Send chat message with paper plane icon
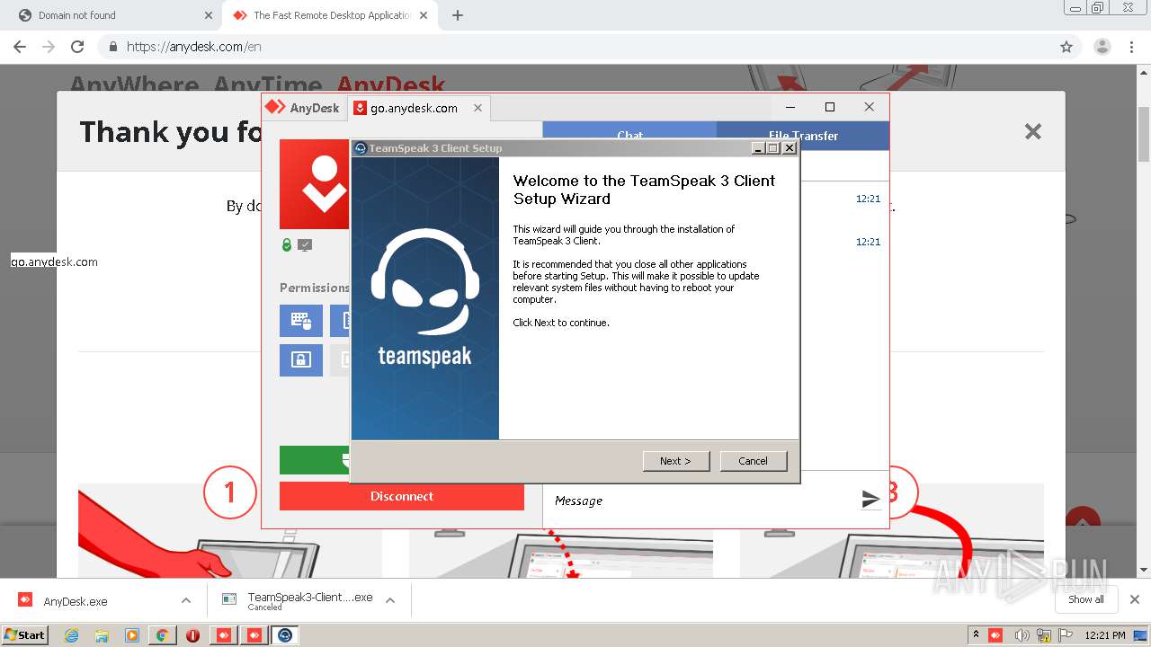 click(870, 500)
